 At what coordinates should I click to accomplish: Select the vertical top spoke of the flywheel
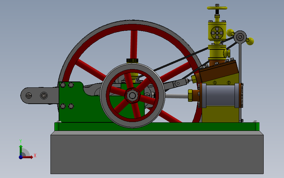pyautogui.click(x=134, y=44)
